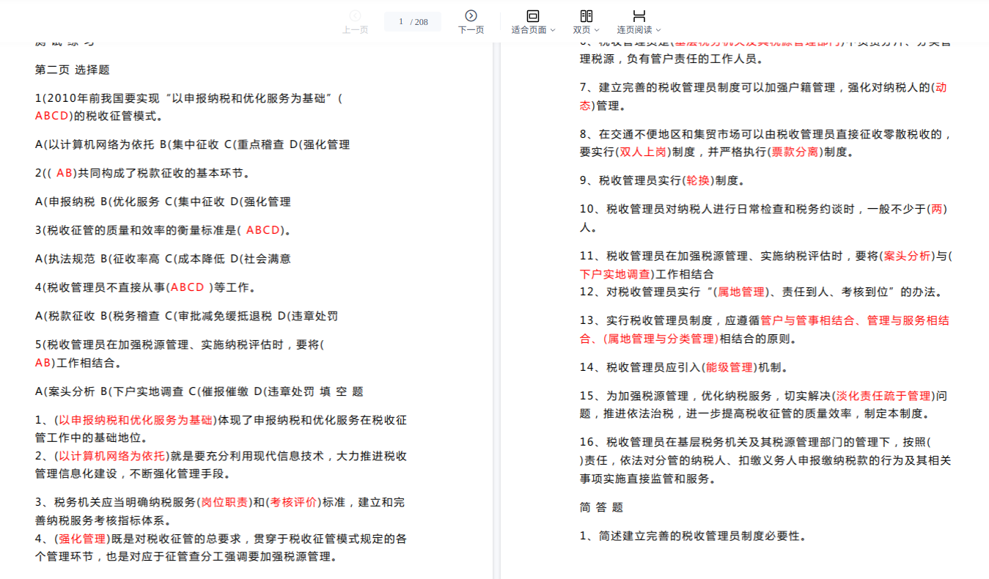989x579 pixels.
Task: Click the '简 答 题' section heading
Action: coord(601,507)
